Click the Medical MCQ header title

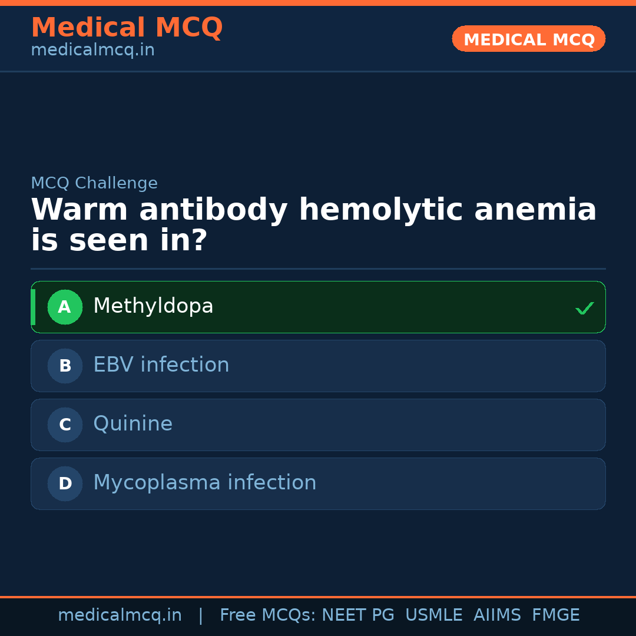tap(127, 28)
